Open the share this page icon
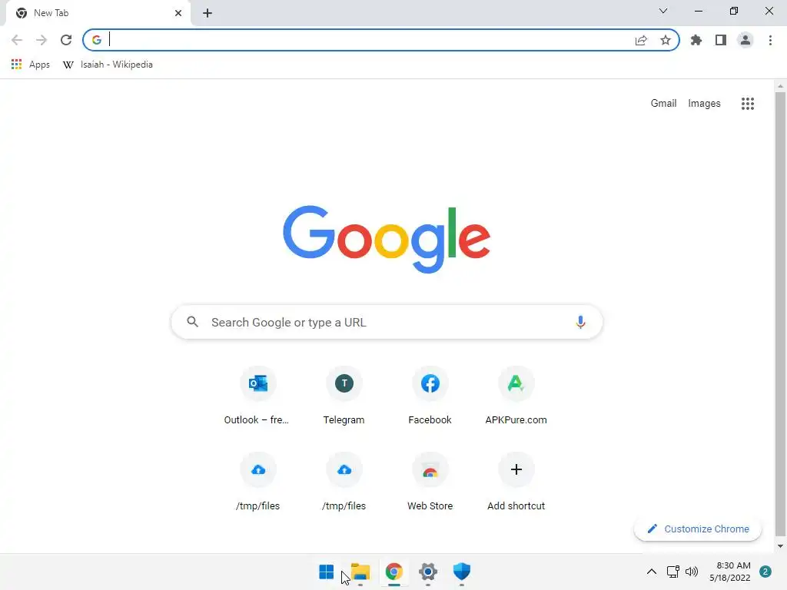The image size is (787, 590). tap(641, 40)
